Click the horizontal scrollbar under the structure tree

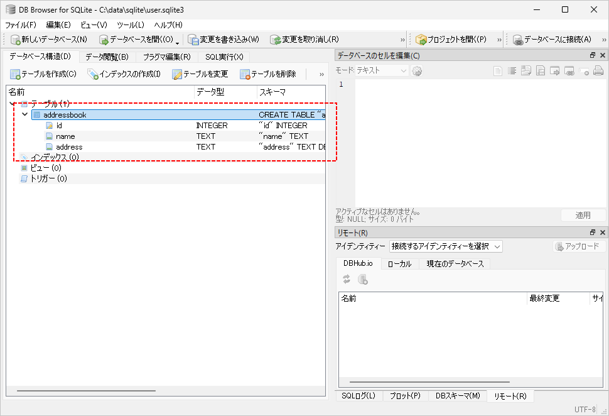pos(87,390)
